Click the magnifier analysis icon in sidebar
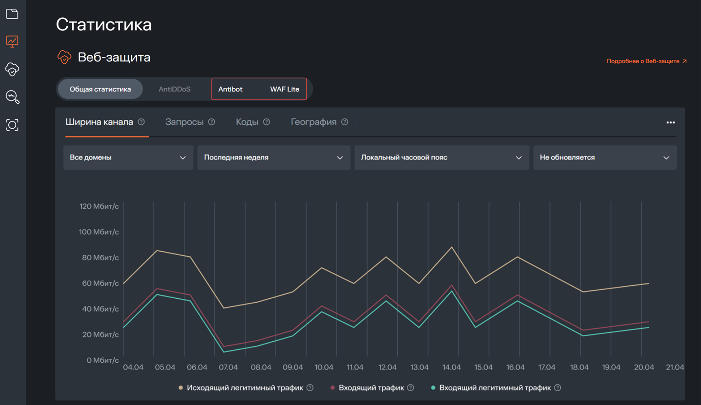 pos(13,97)
